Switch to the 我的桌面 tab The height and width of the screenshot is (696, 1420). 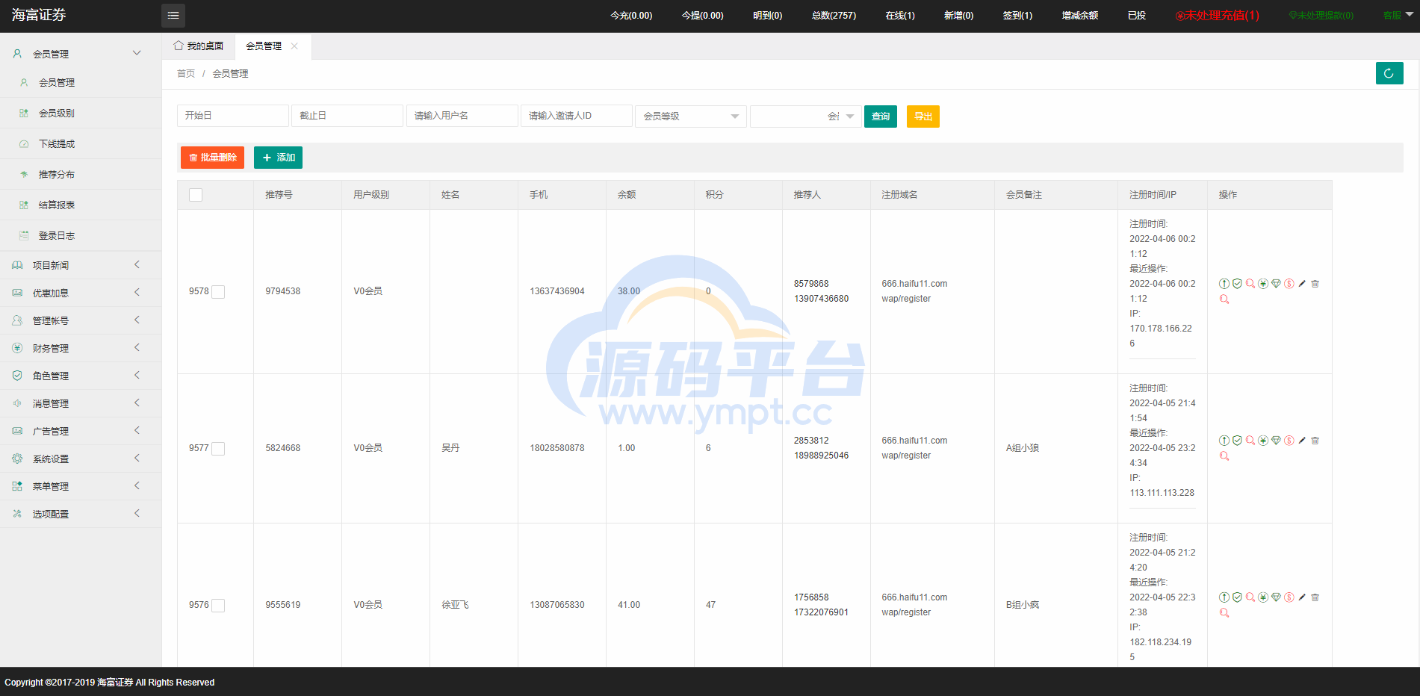coord(199,46)
